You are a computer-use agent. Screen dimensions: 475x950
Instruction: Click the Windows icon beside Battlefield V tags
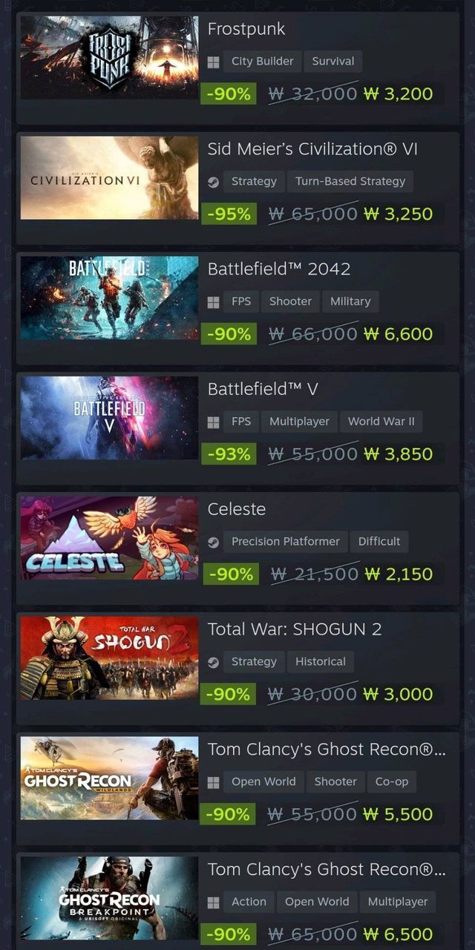(x=213, y=422)
